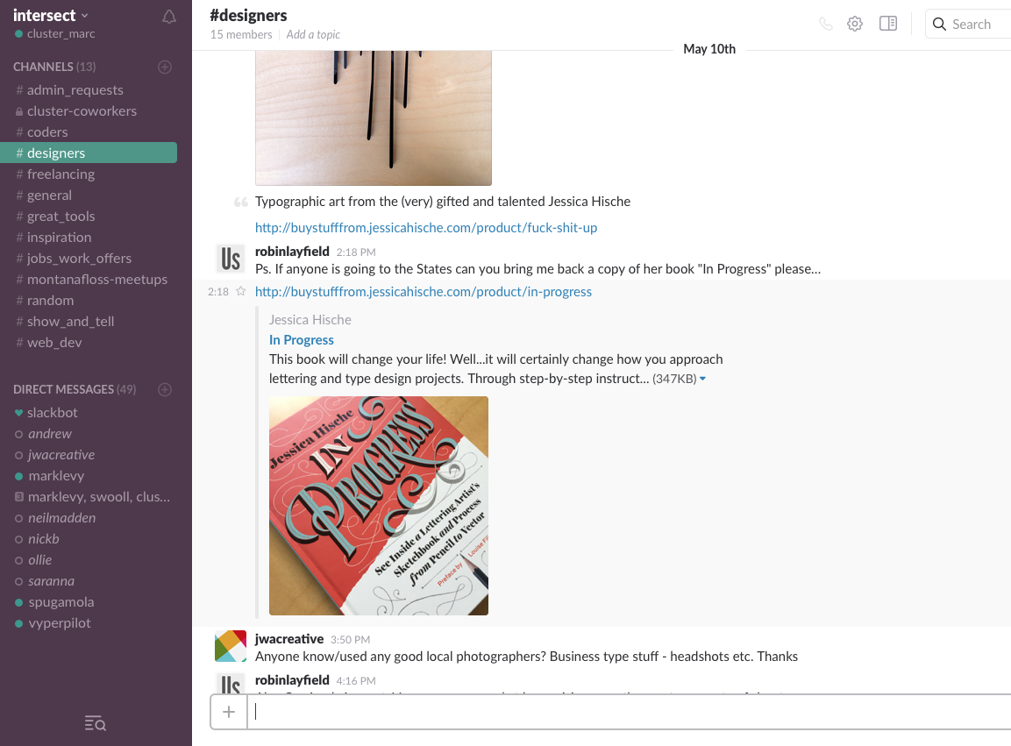Click cluster_marc username status
This screenshot has height=746, width=1011.
coord(55,33)
